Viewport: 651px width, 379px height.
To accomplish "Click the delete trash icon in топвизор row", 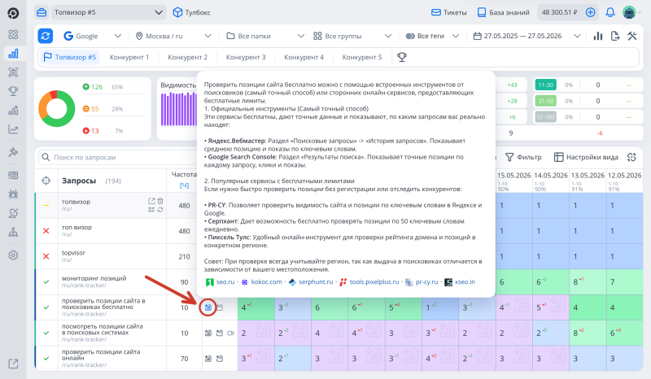I will click(x=160, y=201).
